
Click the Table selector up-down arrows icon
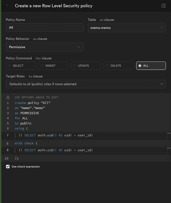coord(161,28)
